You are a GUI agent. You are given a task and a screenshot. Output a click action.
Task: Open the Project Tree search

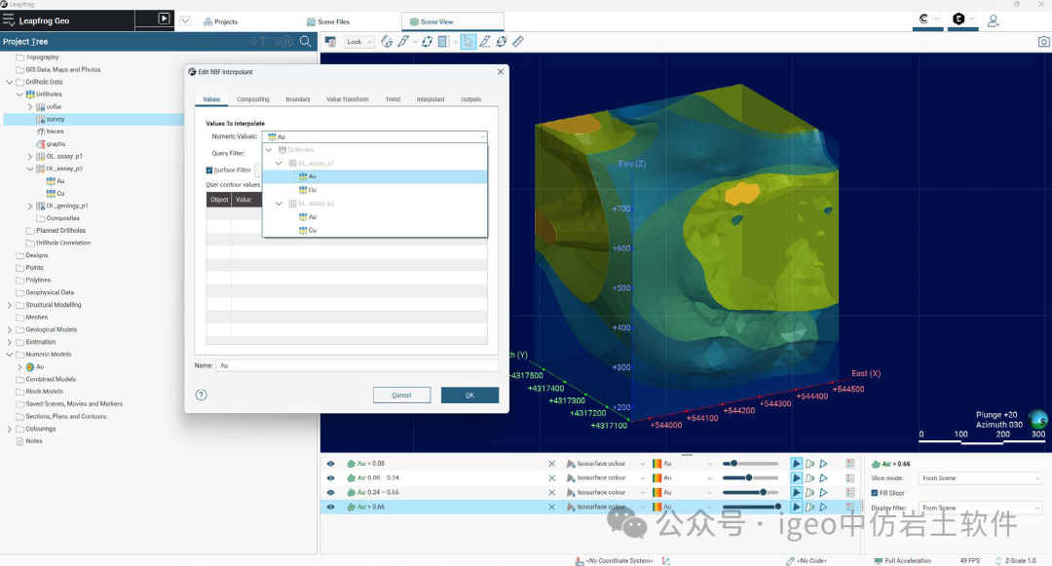coord(306,41)
